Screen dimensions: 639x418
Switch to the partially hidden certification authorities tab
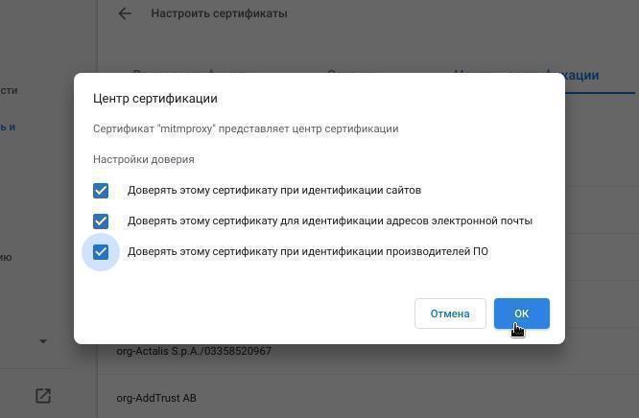coord(579,76)
